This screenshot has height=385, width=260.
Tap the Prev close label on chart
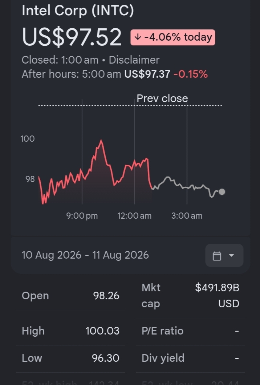(x=162, y=98)
